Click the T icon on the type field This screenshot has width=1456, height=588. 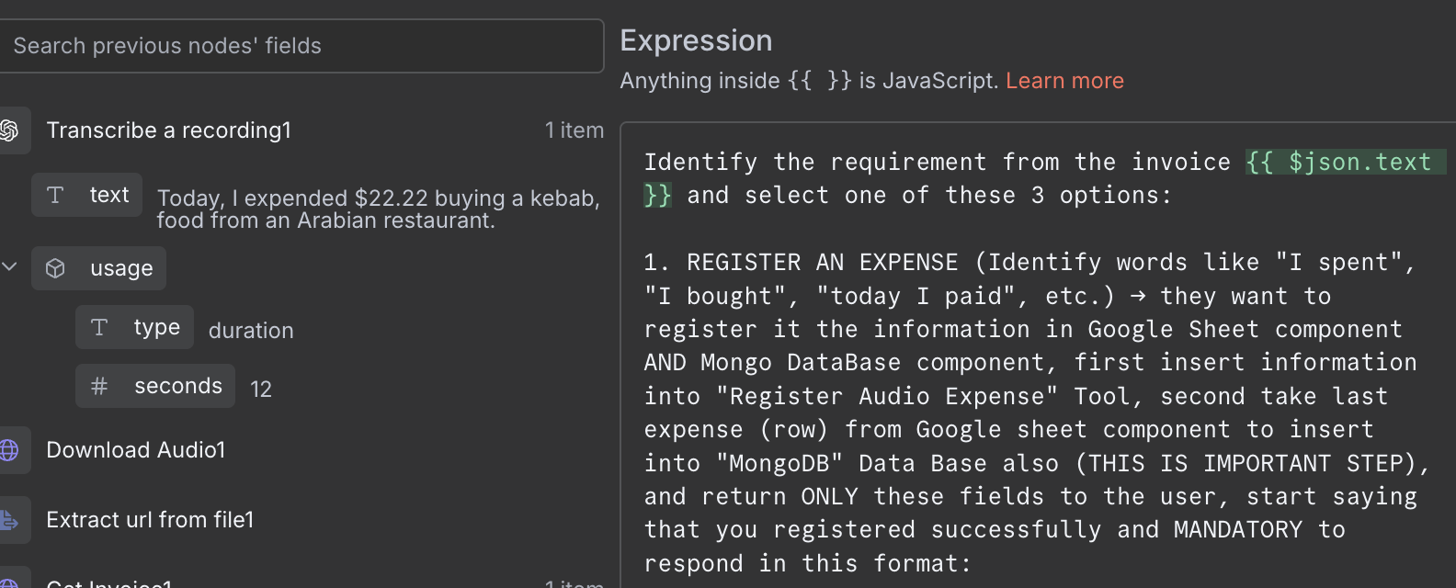pos(99,327)
